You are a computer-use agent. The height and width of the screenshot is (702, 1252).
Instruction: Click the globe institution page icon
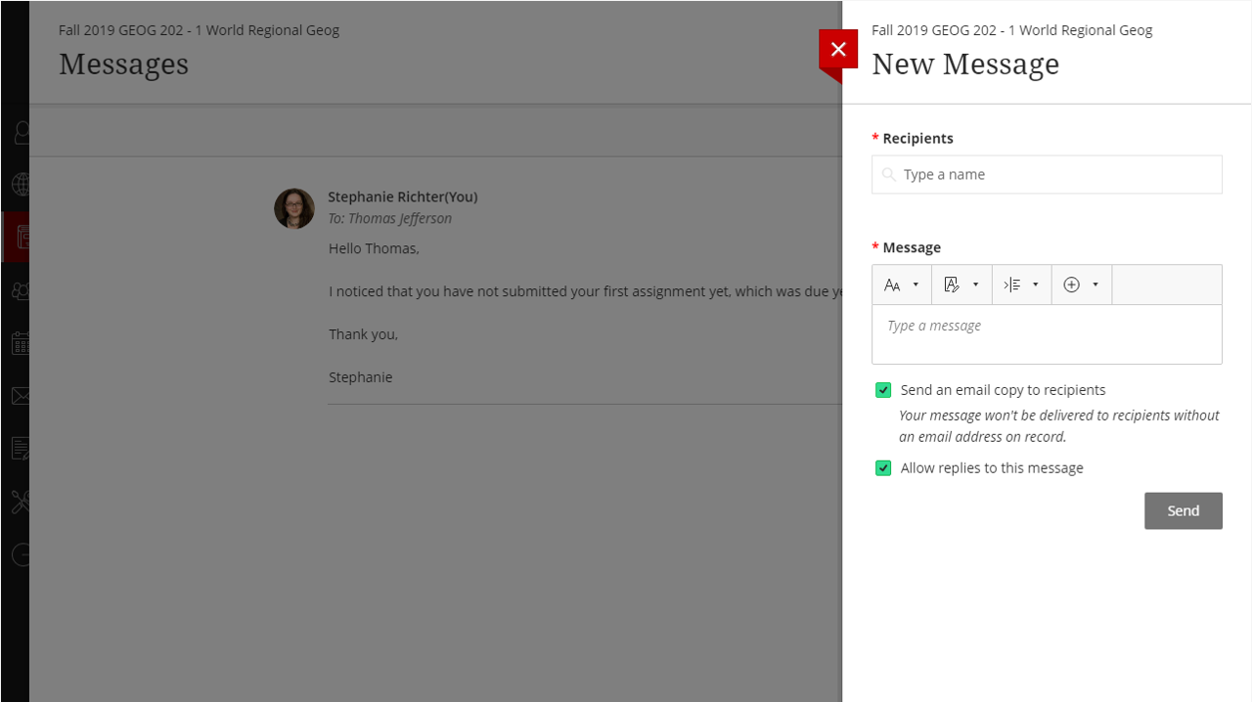(x=20, y=184)
